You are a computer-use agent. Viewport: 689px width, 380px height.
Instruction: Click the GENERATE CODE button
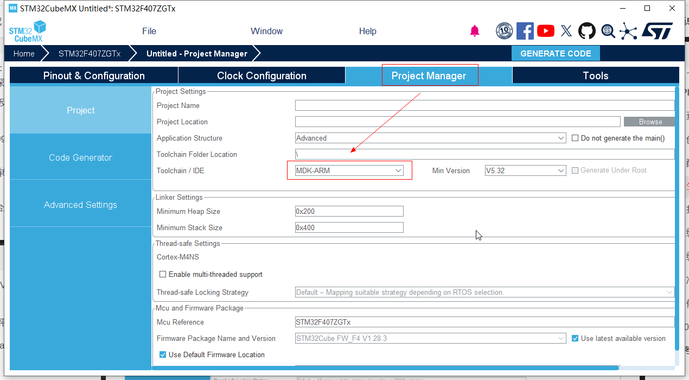click(x=556, y=53)
